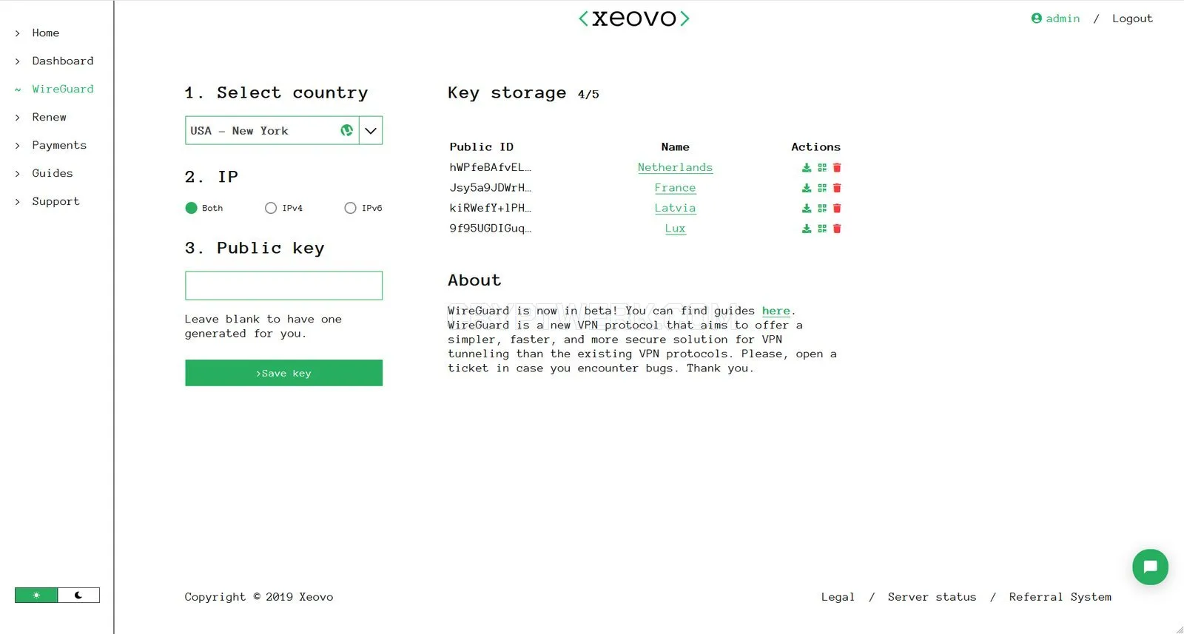
Task: Open the Netherlands key name link
Action: click(x=675, y=168)
